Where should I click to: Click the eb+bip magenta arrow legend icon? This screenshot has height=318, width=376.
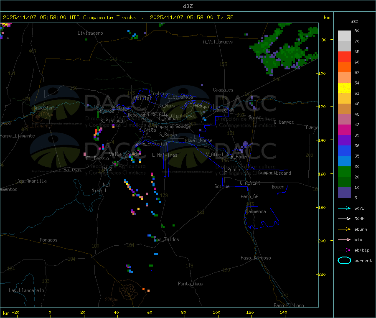pyautogui.click(x=344, y=250)
